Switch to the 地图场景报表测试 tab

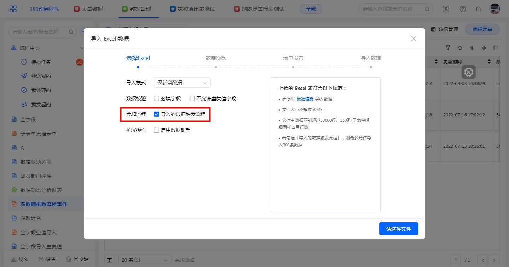point(259,9)
